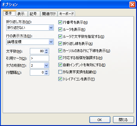Uncheck ルーラを表示 option
The image size is (137, 126).
tap(60, 30)
